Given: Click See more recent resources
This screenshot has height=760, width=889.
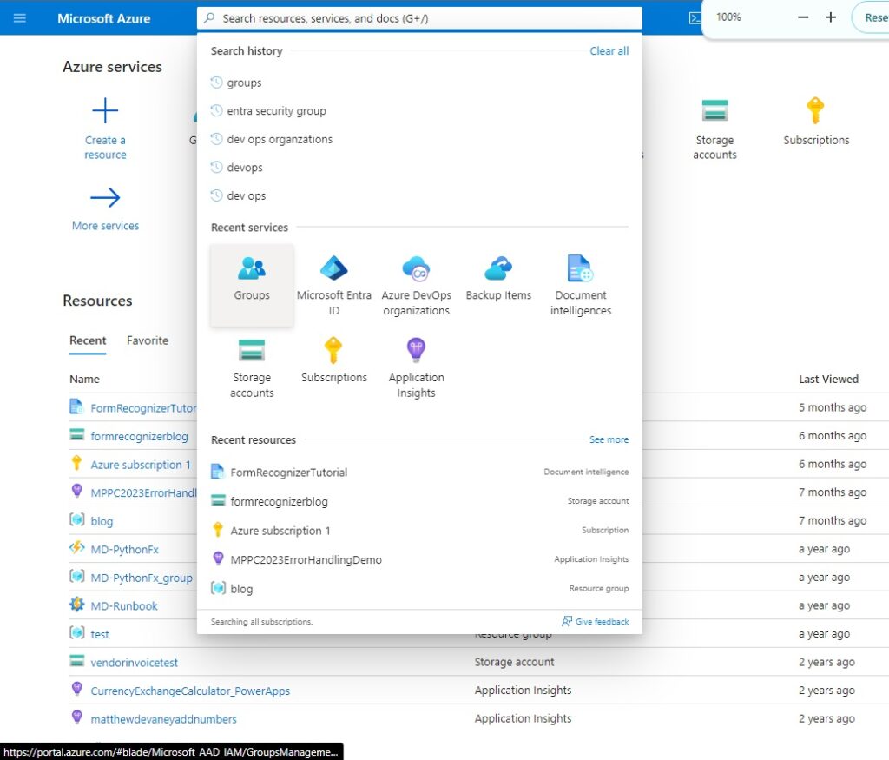Looking at the screenshot, I should pyautogui.click(x=609, y=439).
